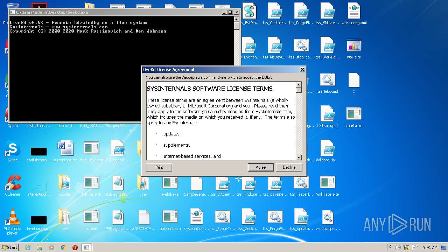Select the SampleGene... file icon

(196, 186)
